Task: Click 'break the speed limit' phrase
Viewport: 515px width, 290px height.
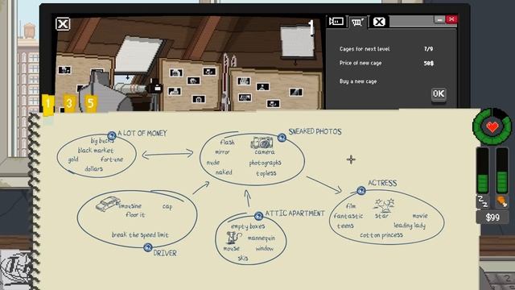Action: coord(140,234)
